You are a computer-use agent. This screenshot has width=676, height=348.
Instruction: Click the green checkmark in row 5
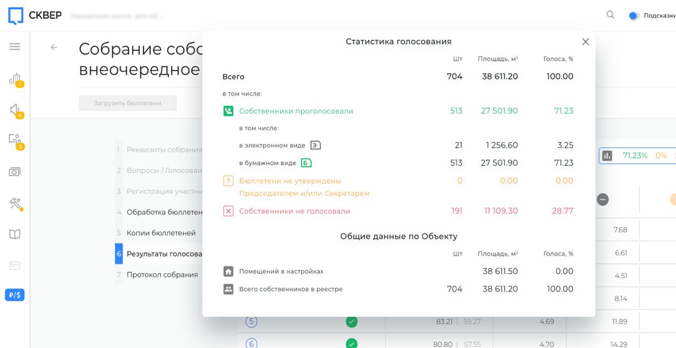tap(351, 322)
